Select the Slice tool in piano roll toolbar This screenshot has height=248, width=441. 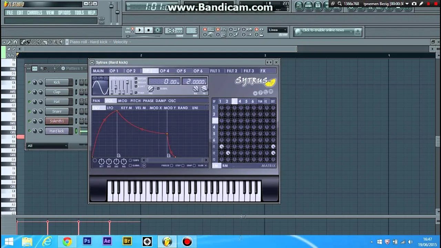tap(44, 42)
